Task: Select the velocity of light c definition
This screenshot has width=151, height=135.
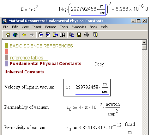Action: coord(87,88)
